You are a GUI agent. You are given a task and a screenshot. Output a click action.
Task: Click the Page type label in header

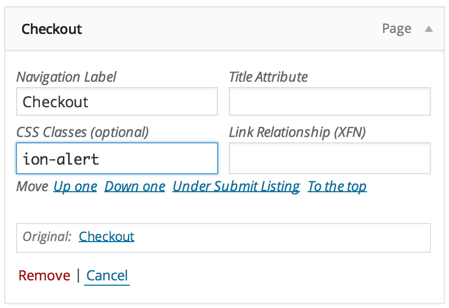tap(396, 29)
